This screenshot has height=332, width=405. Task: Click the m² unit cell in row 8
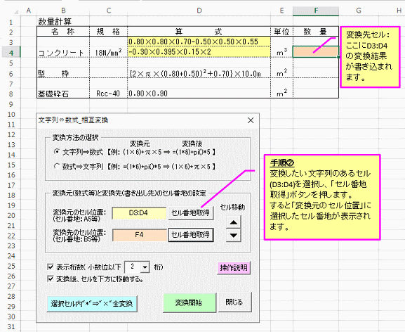coord(281,94)
